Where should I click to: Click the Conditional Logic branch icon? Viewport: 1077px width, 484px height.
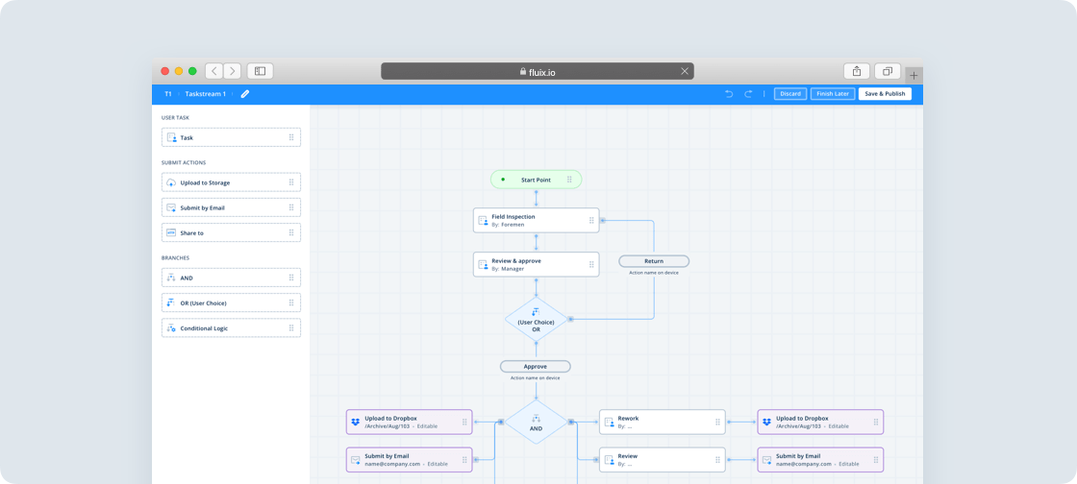click(x=171, y=328)
